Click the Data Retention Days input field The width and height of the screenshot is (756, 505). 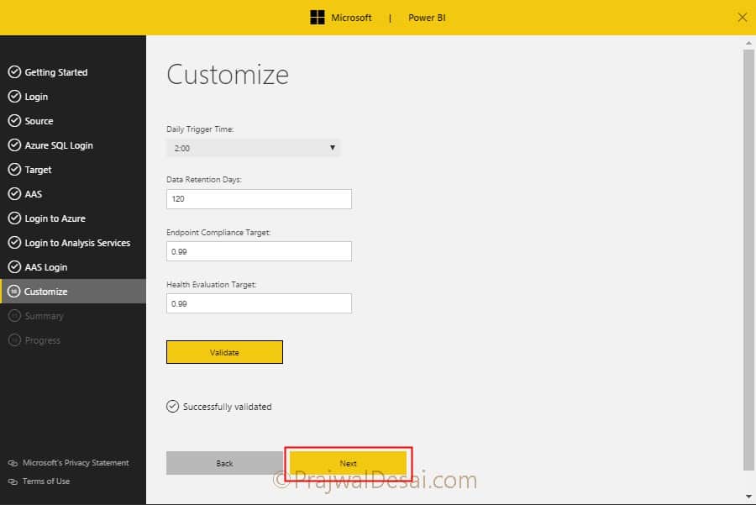(259, 198)
